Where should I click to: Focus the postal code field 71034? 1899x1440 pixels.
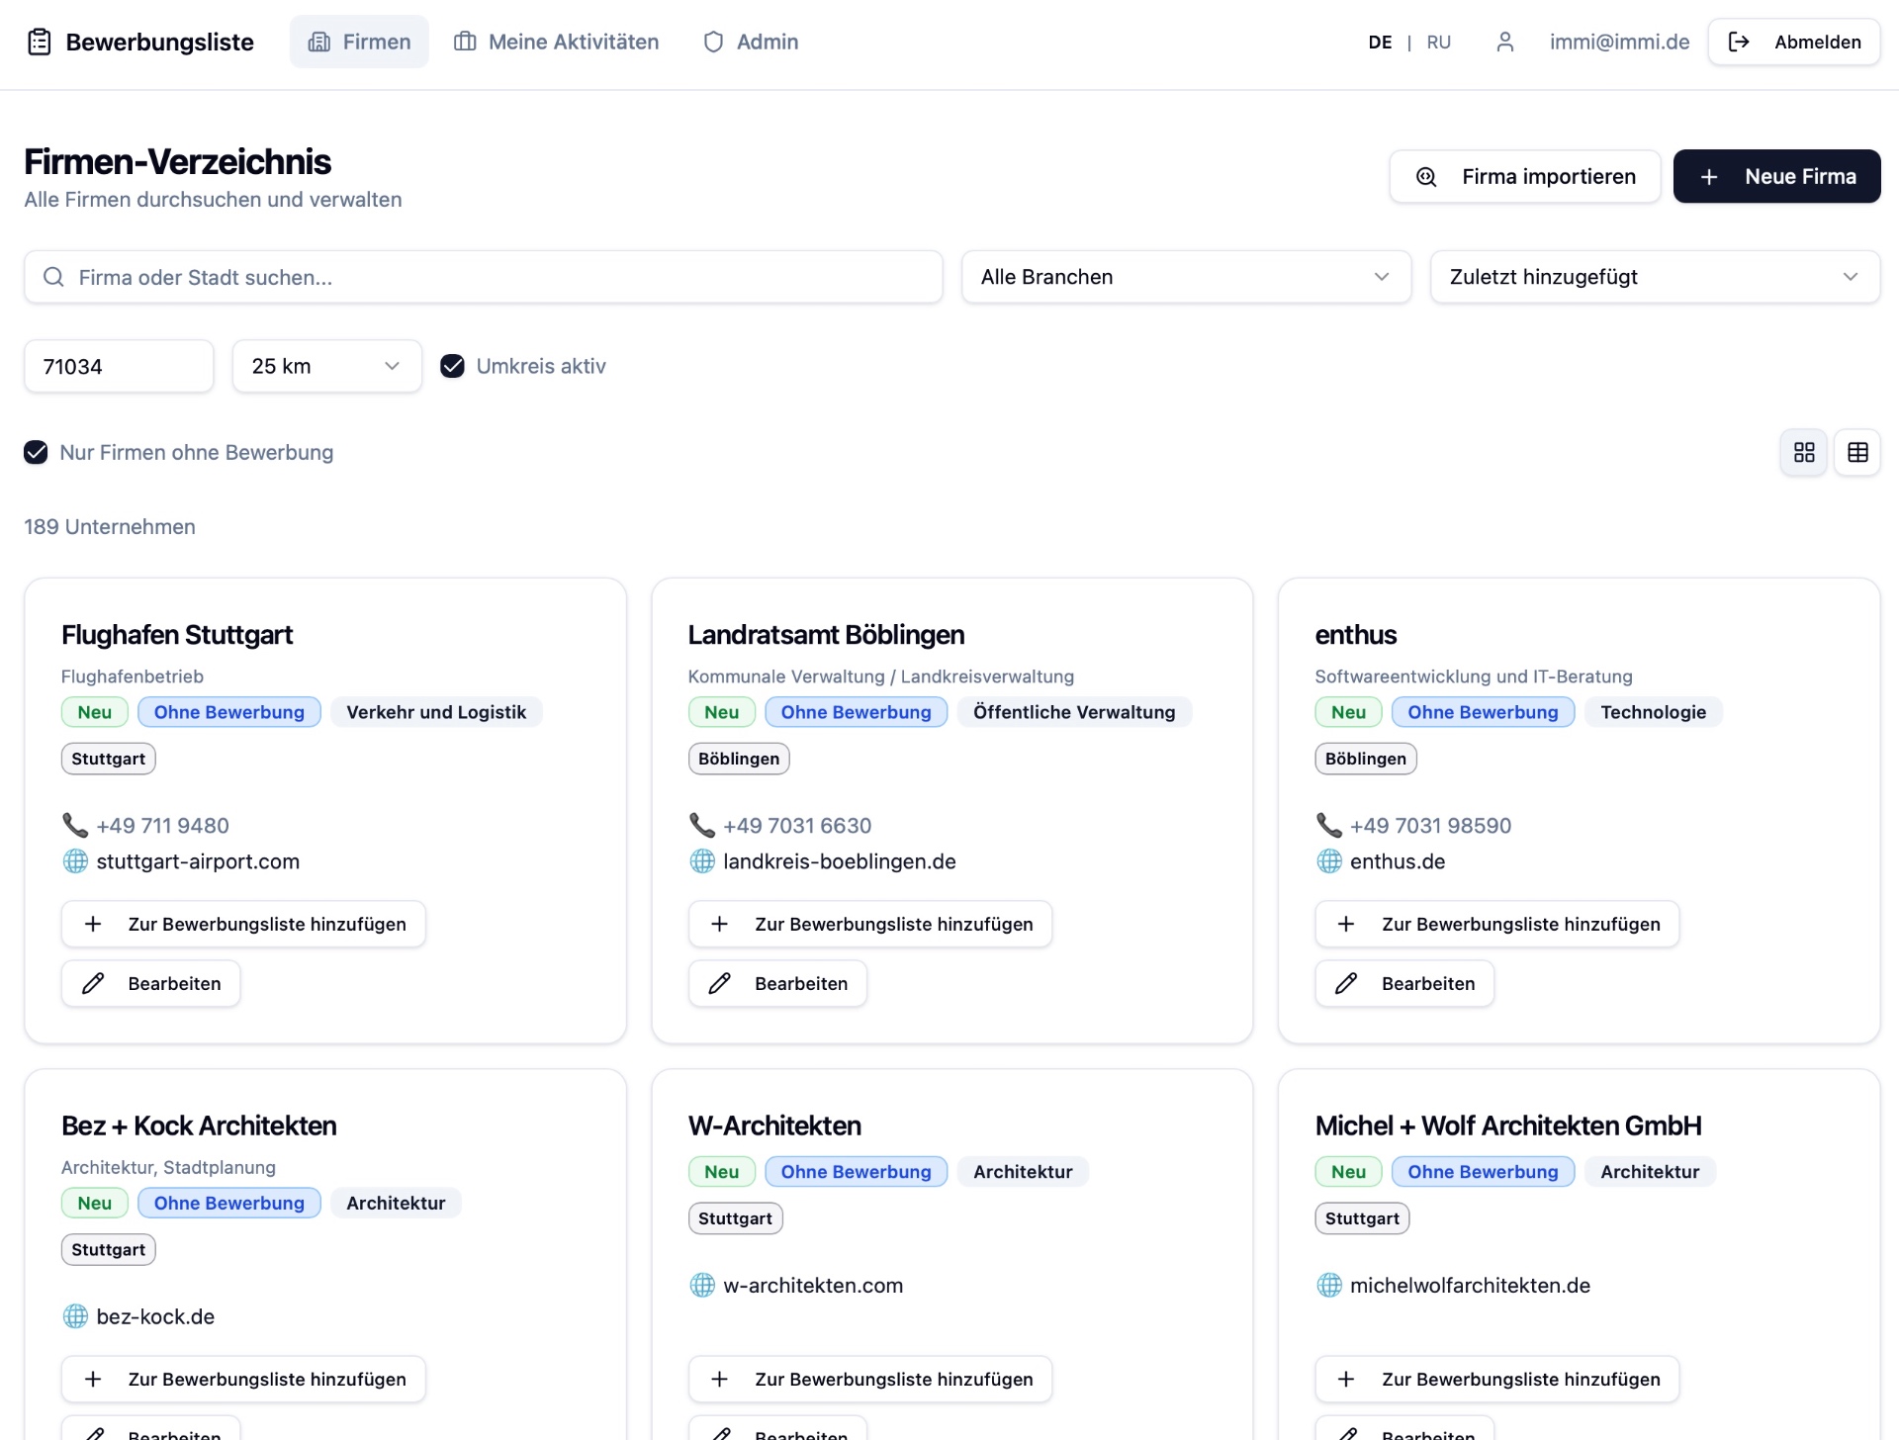pyautogui.click(x=119, y=366)
